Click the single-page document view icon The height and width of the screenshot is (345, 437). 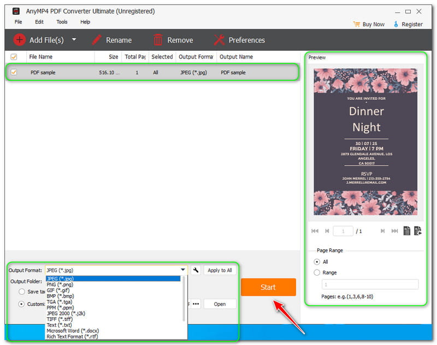(407, 231)
